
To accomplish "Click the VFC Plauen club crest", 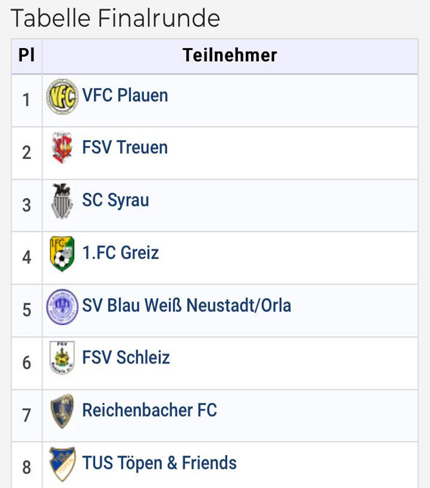I will click(62, 96).
